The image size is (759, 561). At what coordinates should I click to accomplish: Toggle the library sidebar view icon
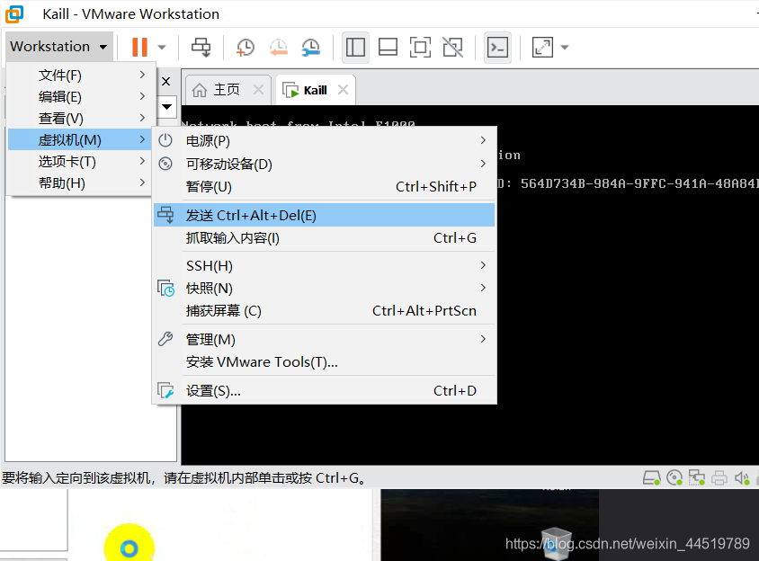tap(355, 48)
